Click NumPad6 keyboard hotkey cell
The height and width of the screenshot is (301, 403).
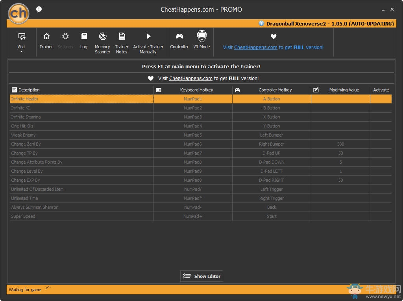[x=193, y=144]
